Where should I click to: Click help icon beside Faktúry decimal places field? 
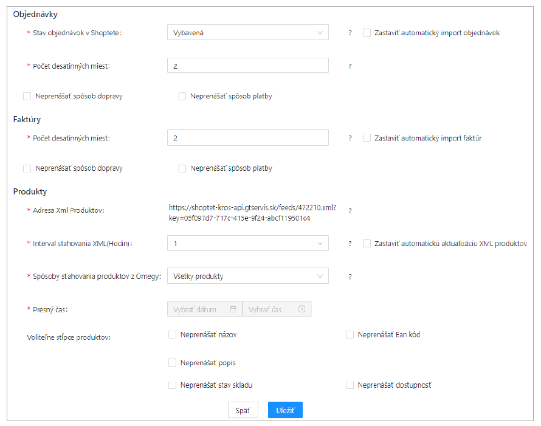click(x=350, y=138)
